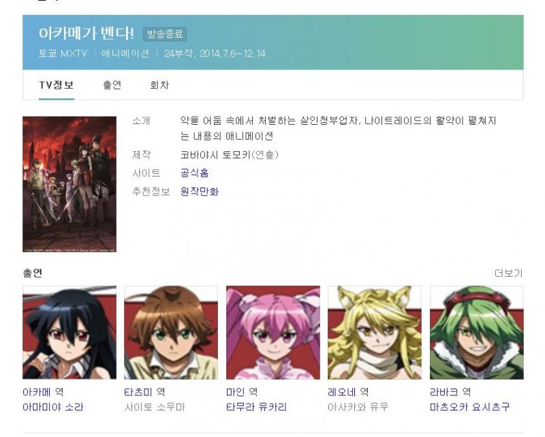Open the 원작만화 original manga link
This screenshot has width=545, height=437.
pos(199,192)
